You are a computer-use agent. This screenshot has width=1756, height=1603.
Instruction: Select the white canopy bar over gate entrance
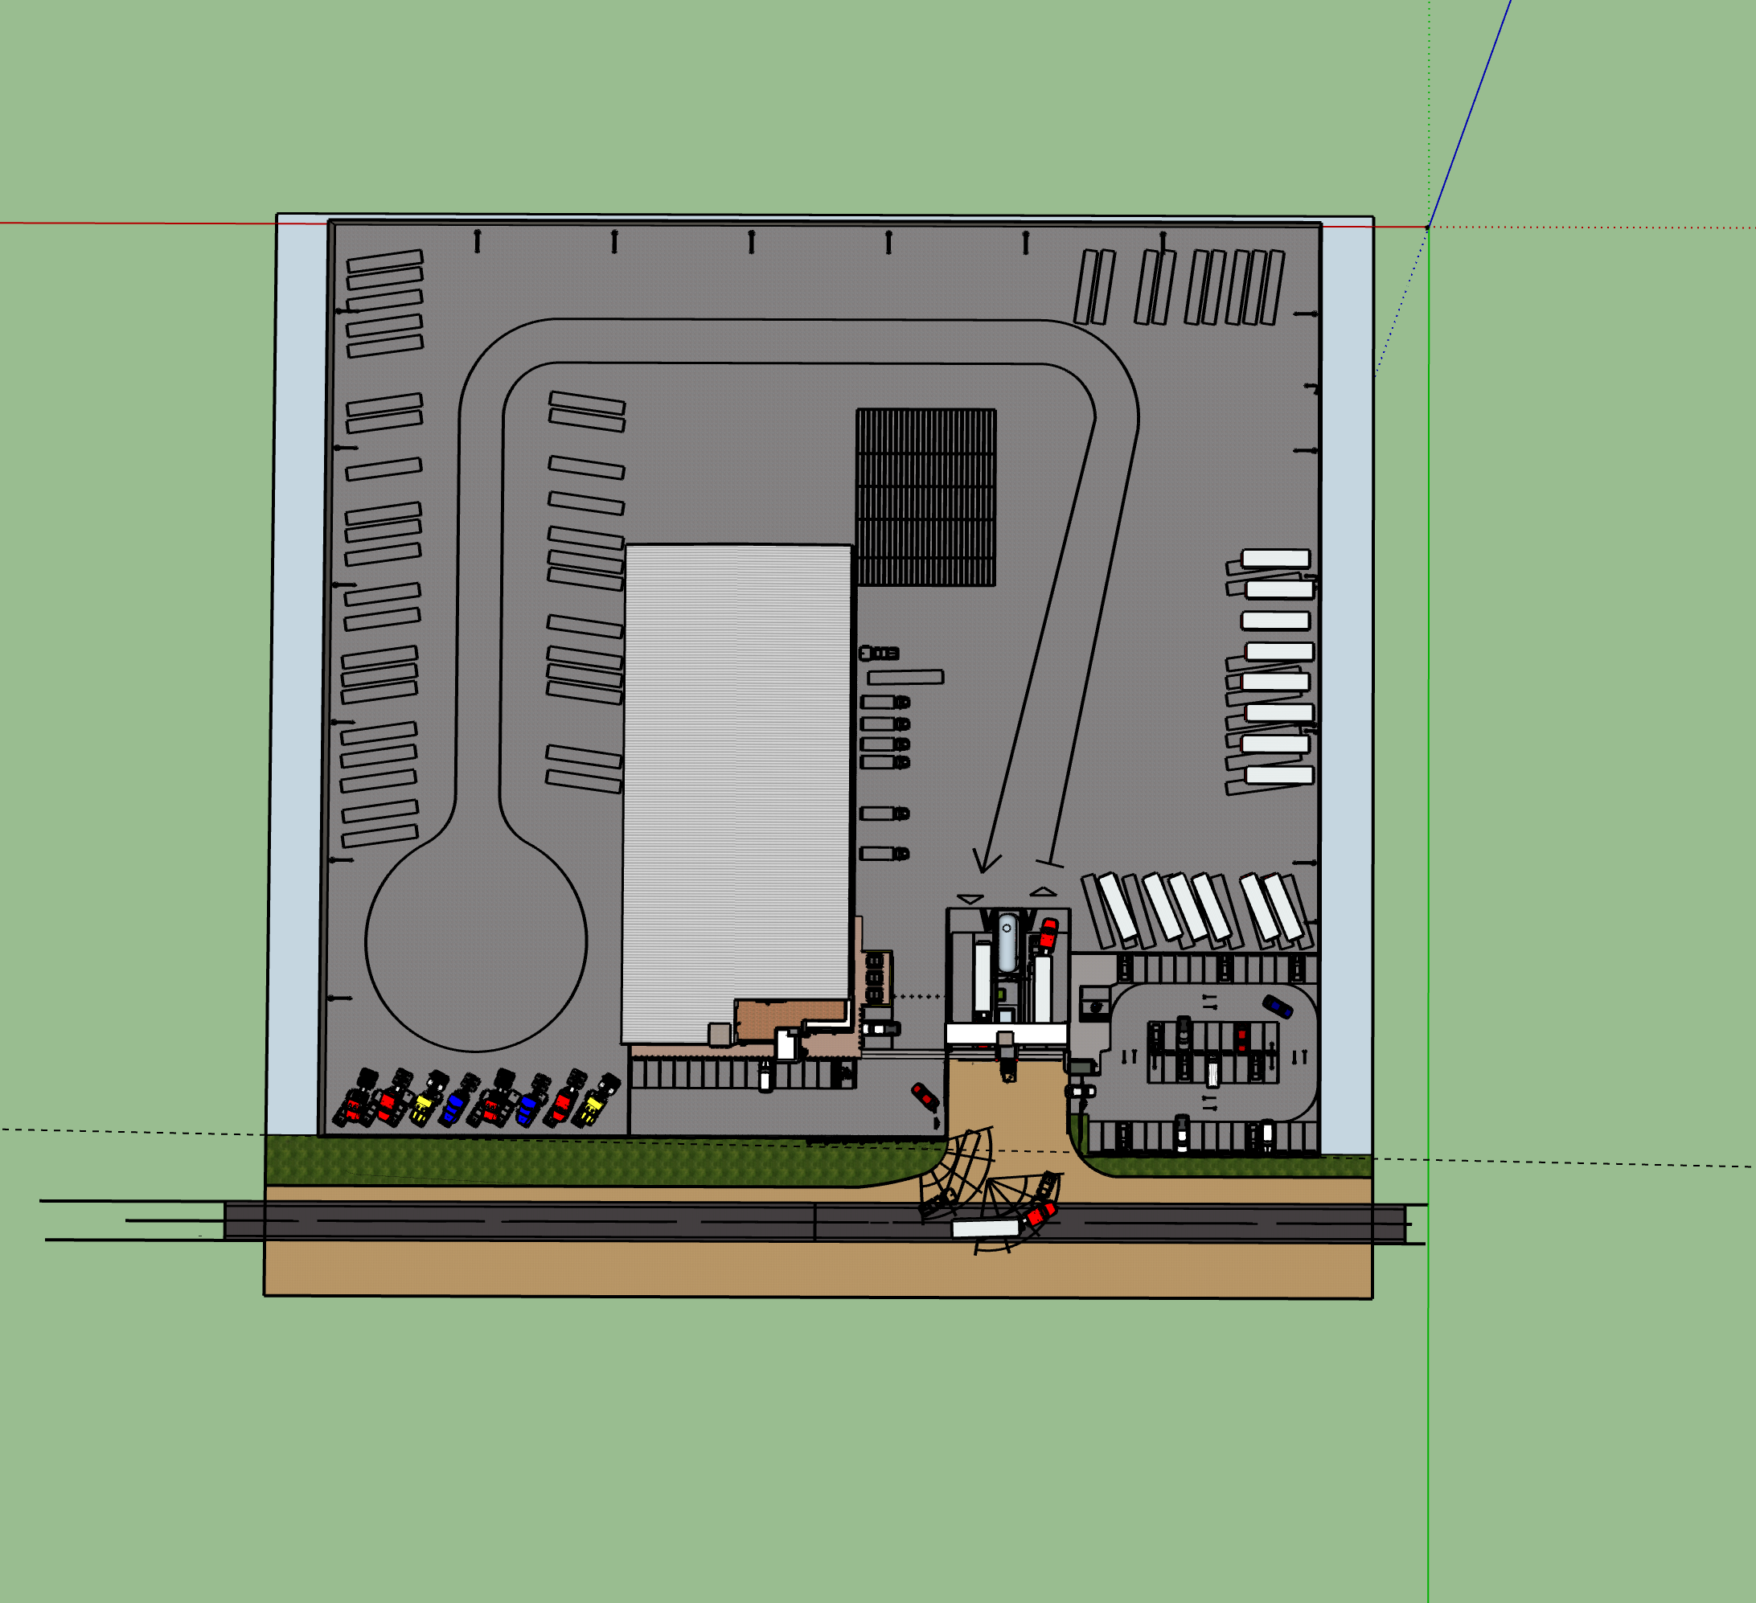pyautogui.click(x=1007, y=1034)
